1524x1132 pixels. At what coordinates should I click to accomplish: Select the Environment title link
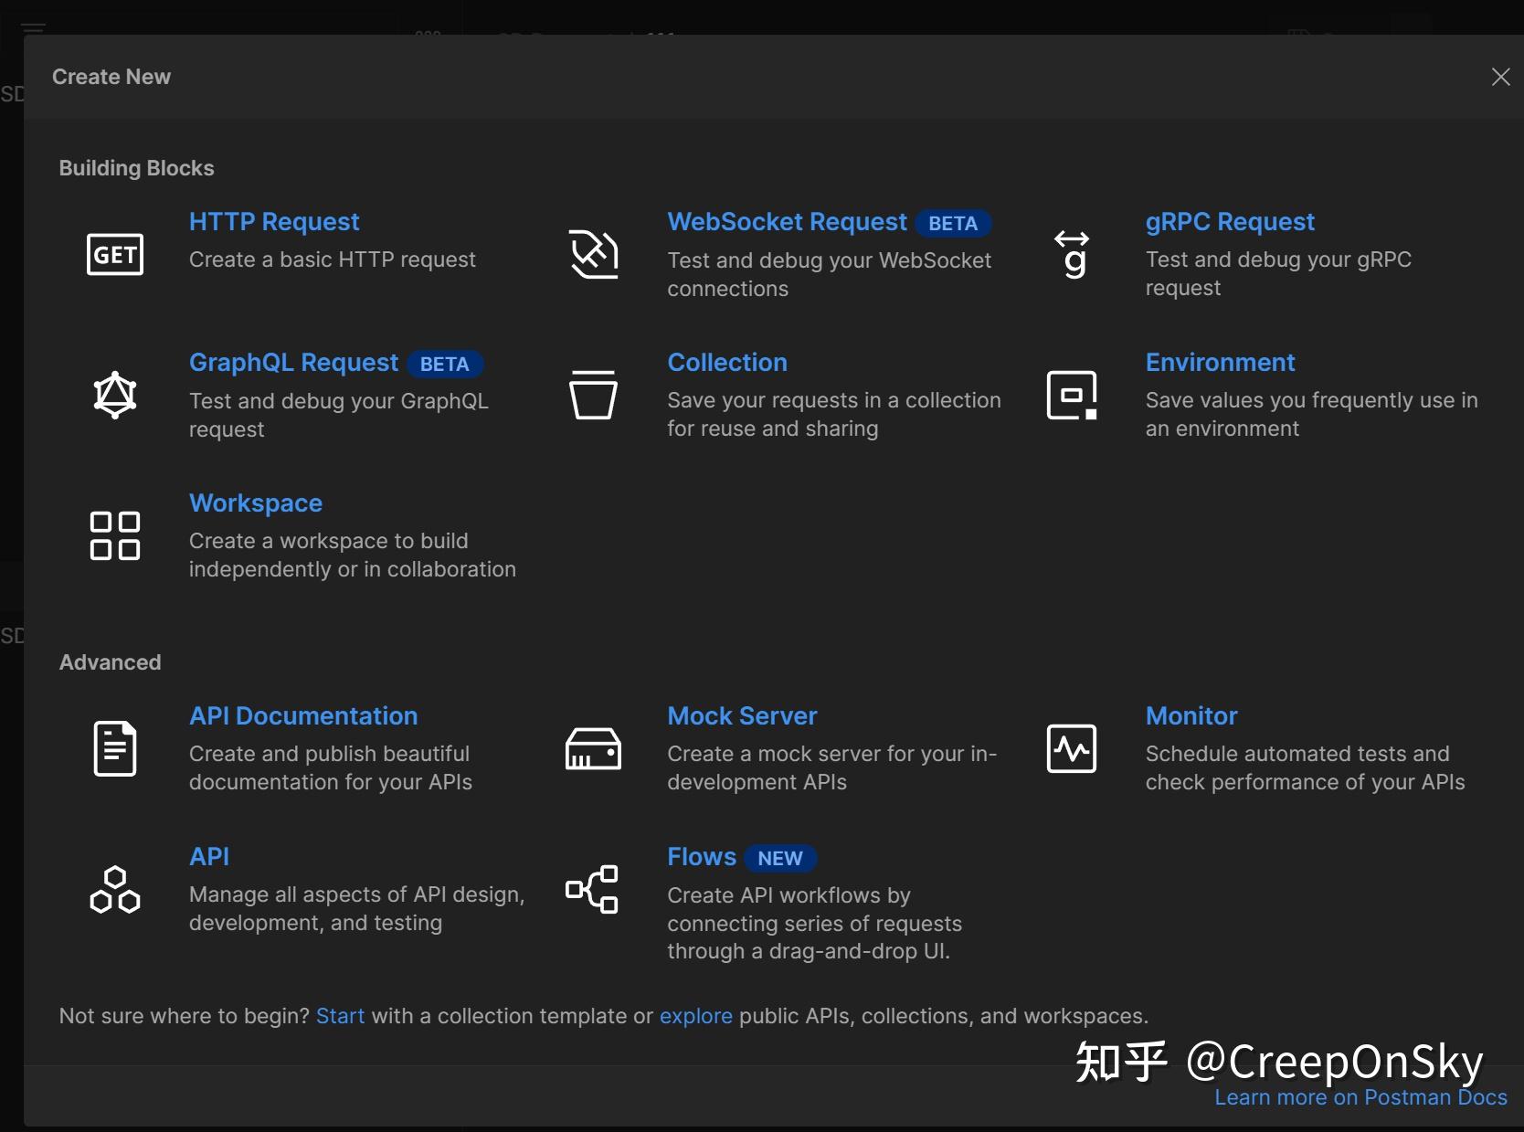[x=1220, y=363]
